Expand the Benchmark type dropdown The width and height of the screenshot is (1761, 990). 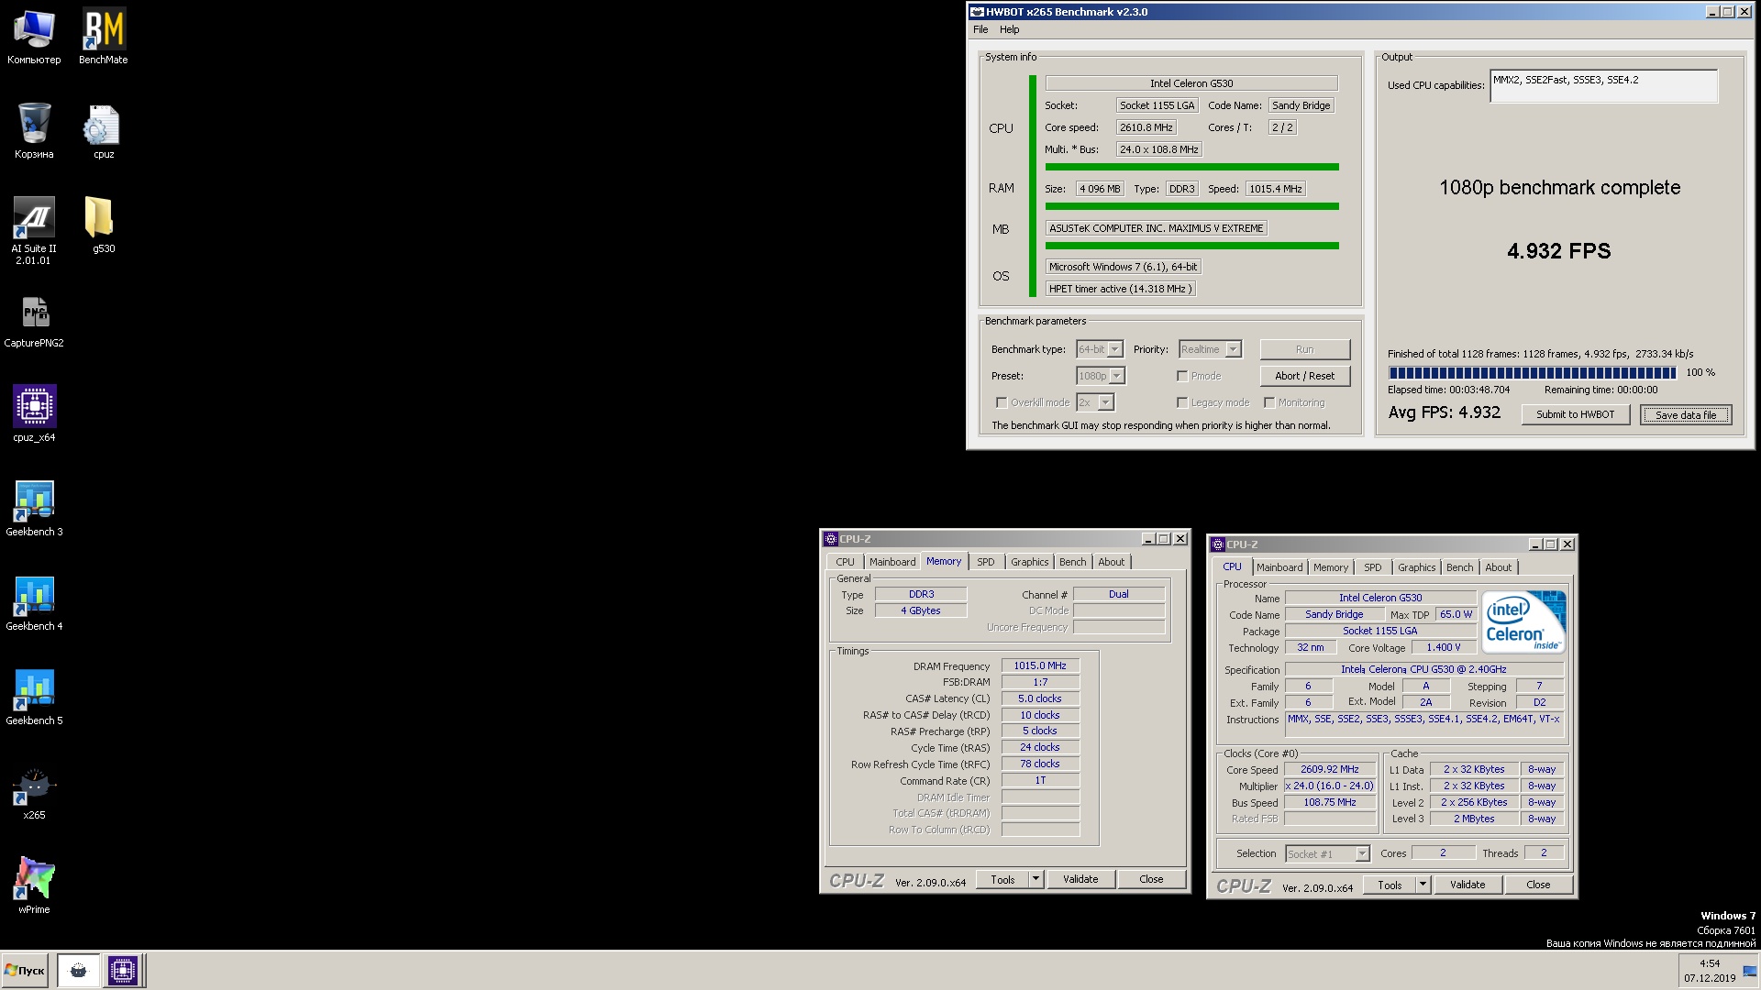pos(1114,349)
